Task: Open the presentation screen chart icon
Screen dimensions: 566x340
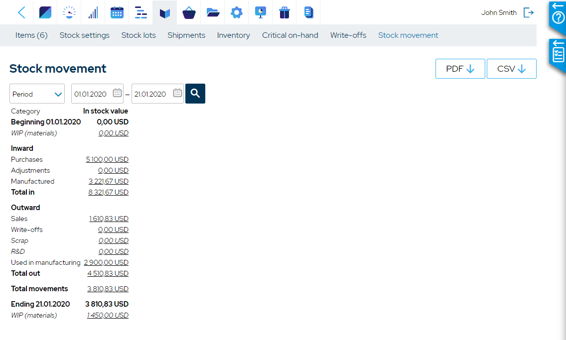Action: (x=260, y=12)
